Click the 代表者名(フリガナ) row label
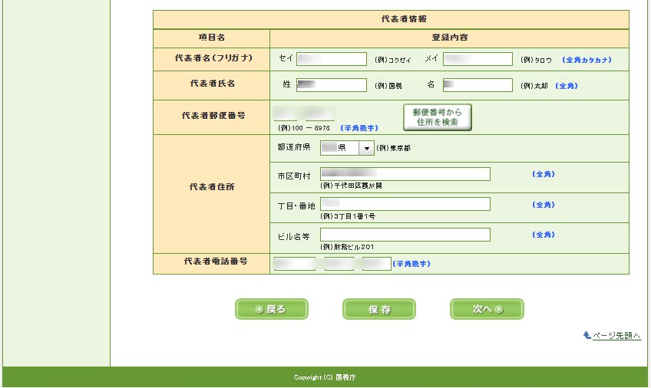The width and height of the screenshot is (651, 388). pyautogui.click(x=213, y=58)
